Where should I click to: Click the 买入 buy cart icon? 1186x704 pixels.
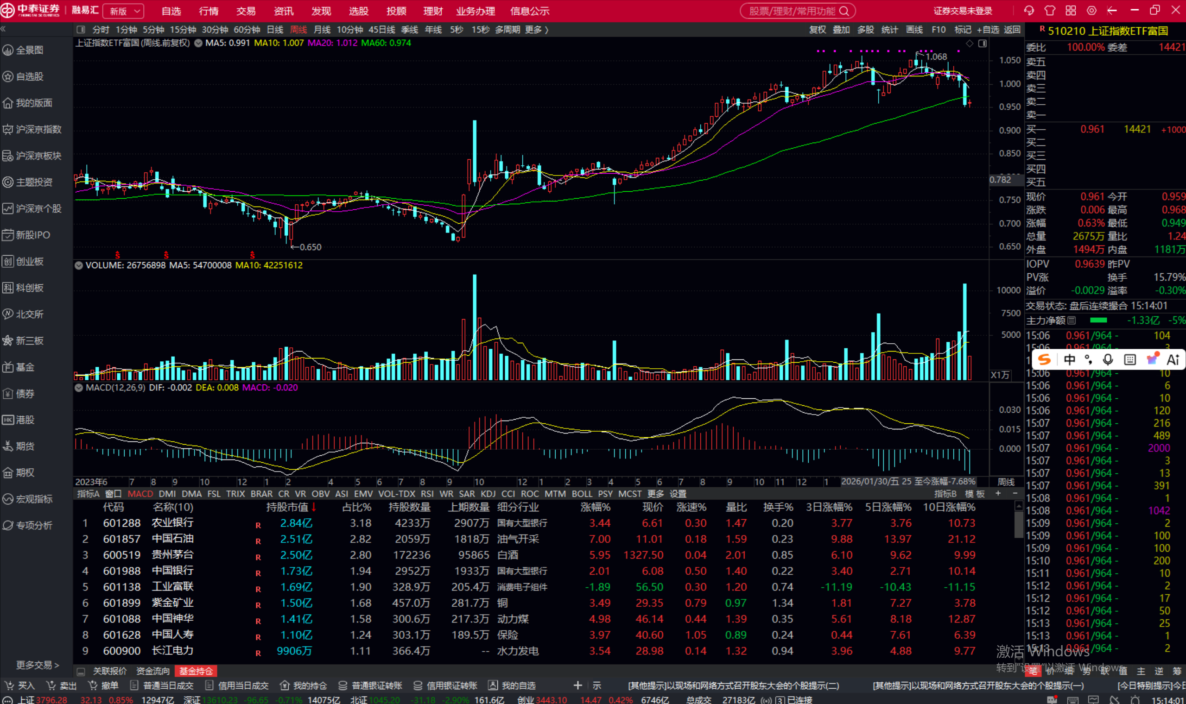[x=9, y=685]
